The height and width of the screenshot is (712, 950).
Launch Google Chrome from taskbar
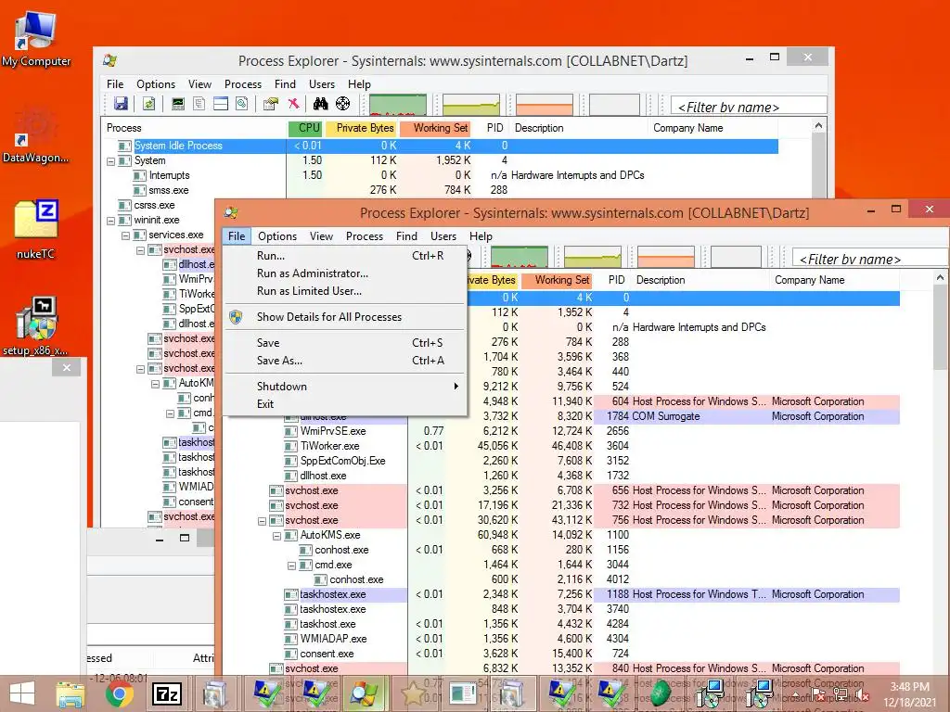(120, 693)
